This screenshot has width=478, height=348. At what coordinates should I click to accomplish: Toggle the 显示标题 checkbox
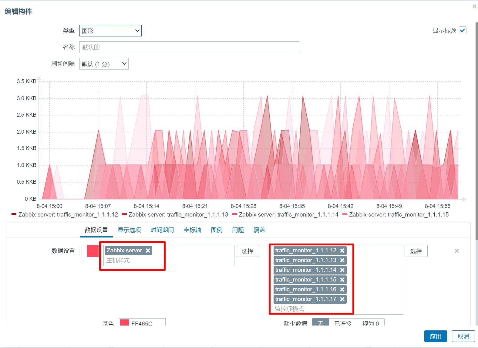(x=463, y=30)
